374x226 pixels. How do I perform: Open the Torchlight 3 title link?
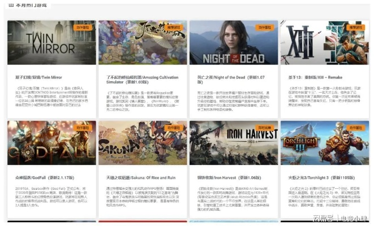(x=313, y=177)
